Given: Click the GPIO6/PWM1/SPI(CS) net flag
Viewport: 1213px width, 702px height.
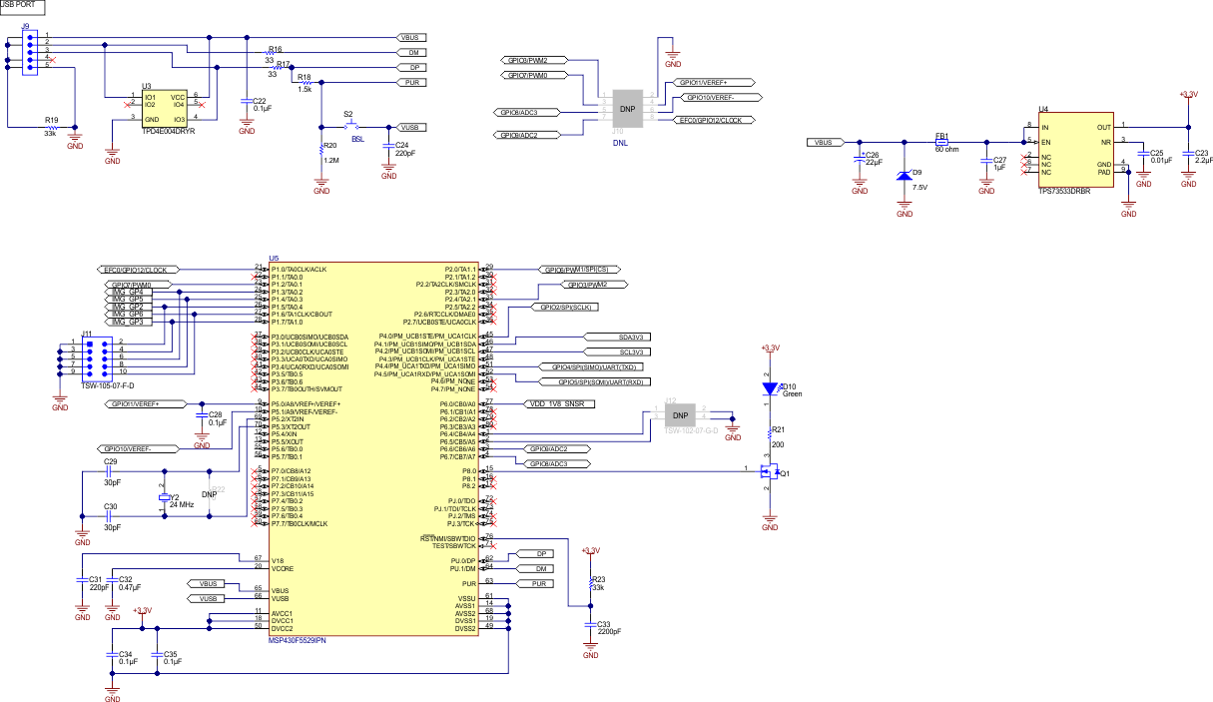Looking at the screenshot, I should pos(580,269).
